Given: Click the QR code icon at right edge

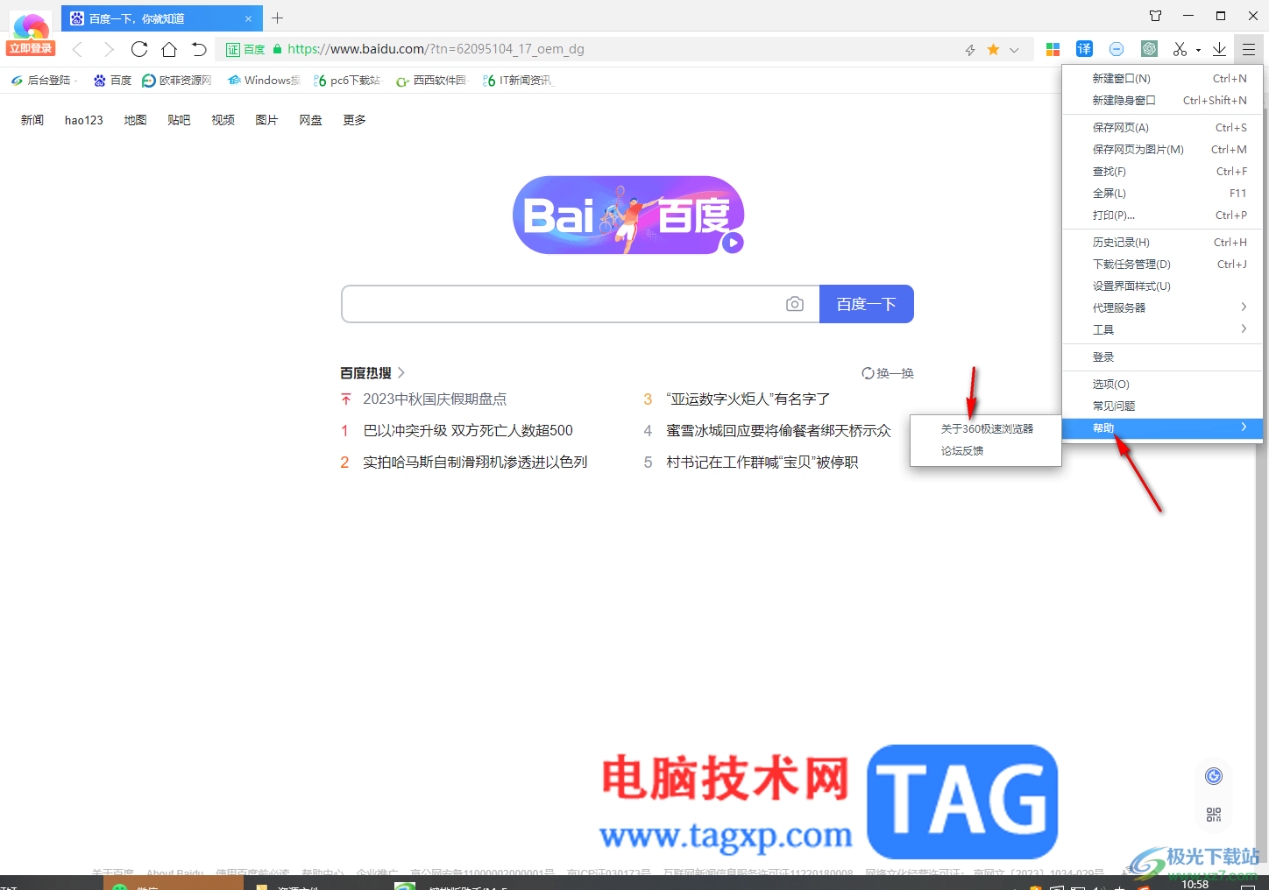Looking at the screenshot, I should coord(1214,815).
